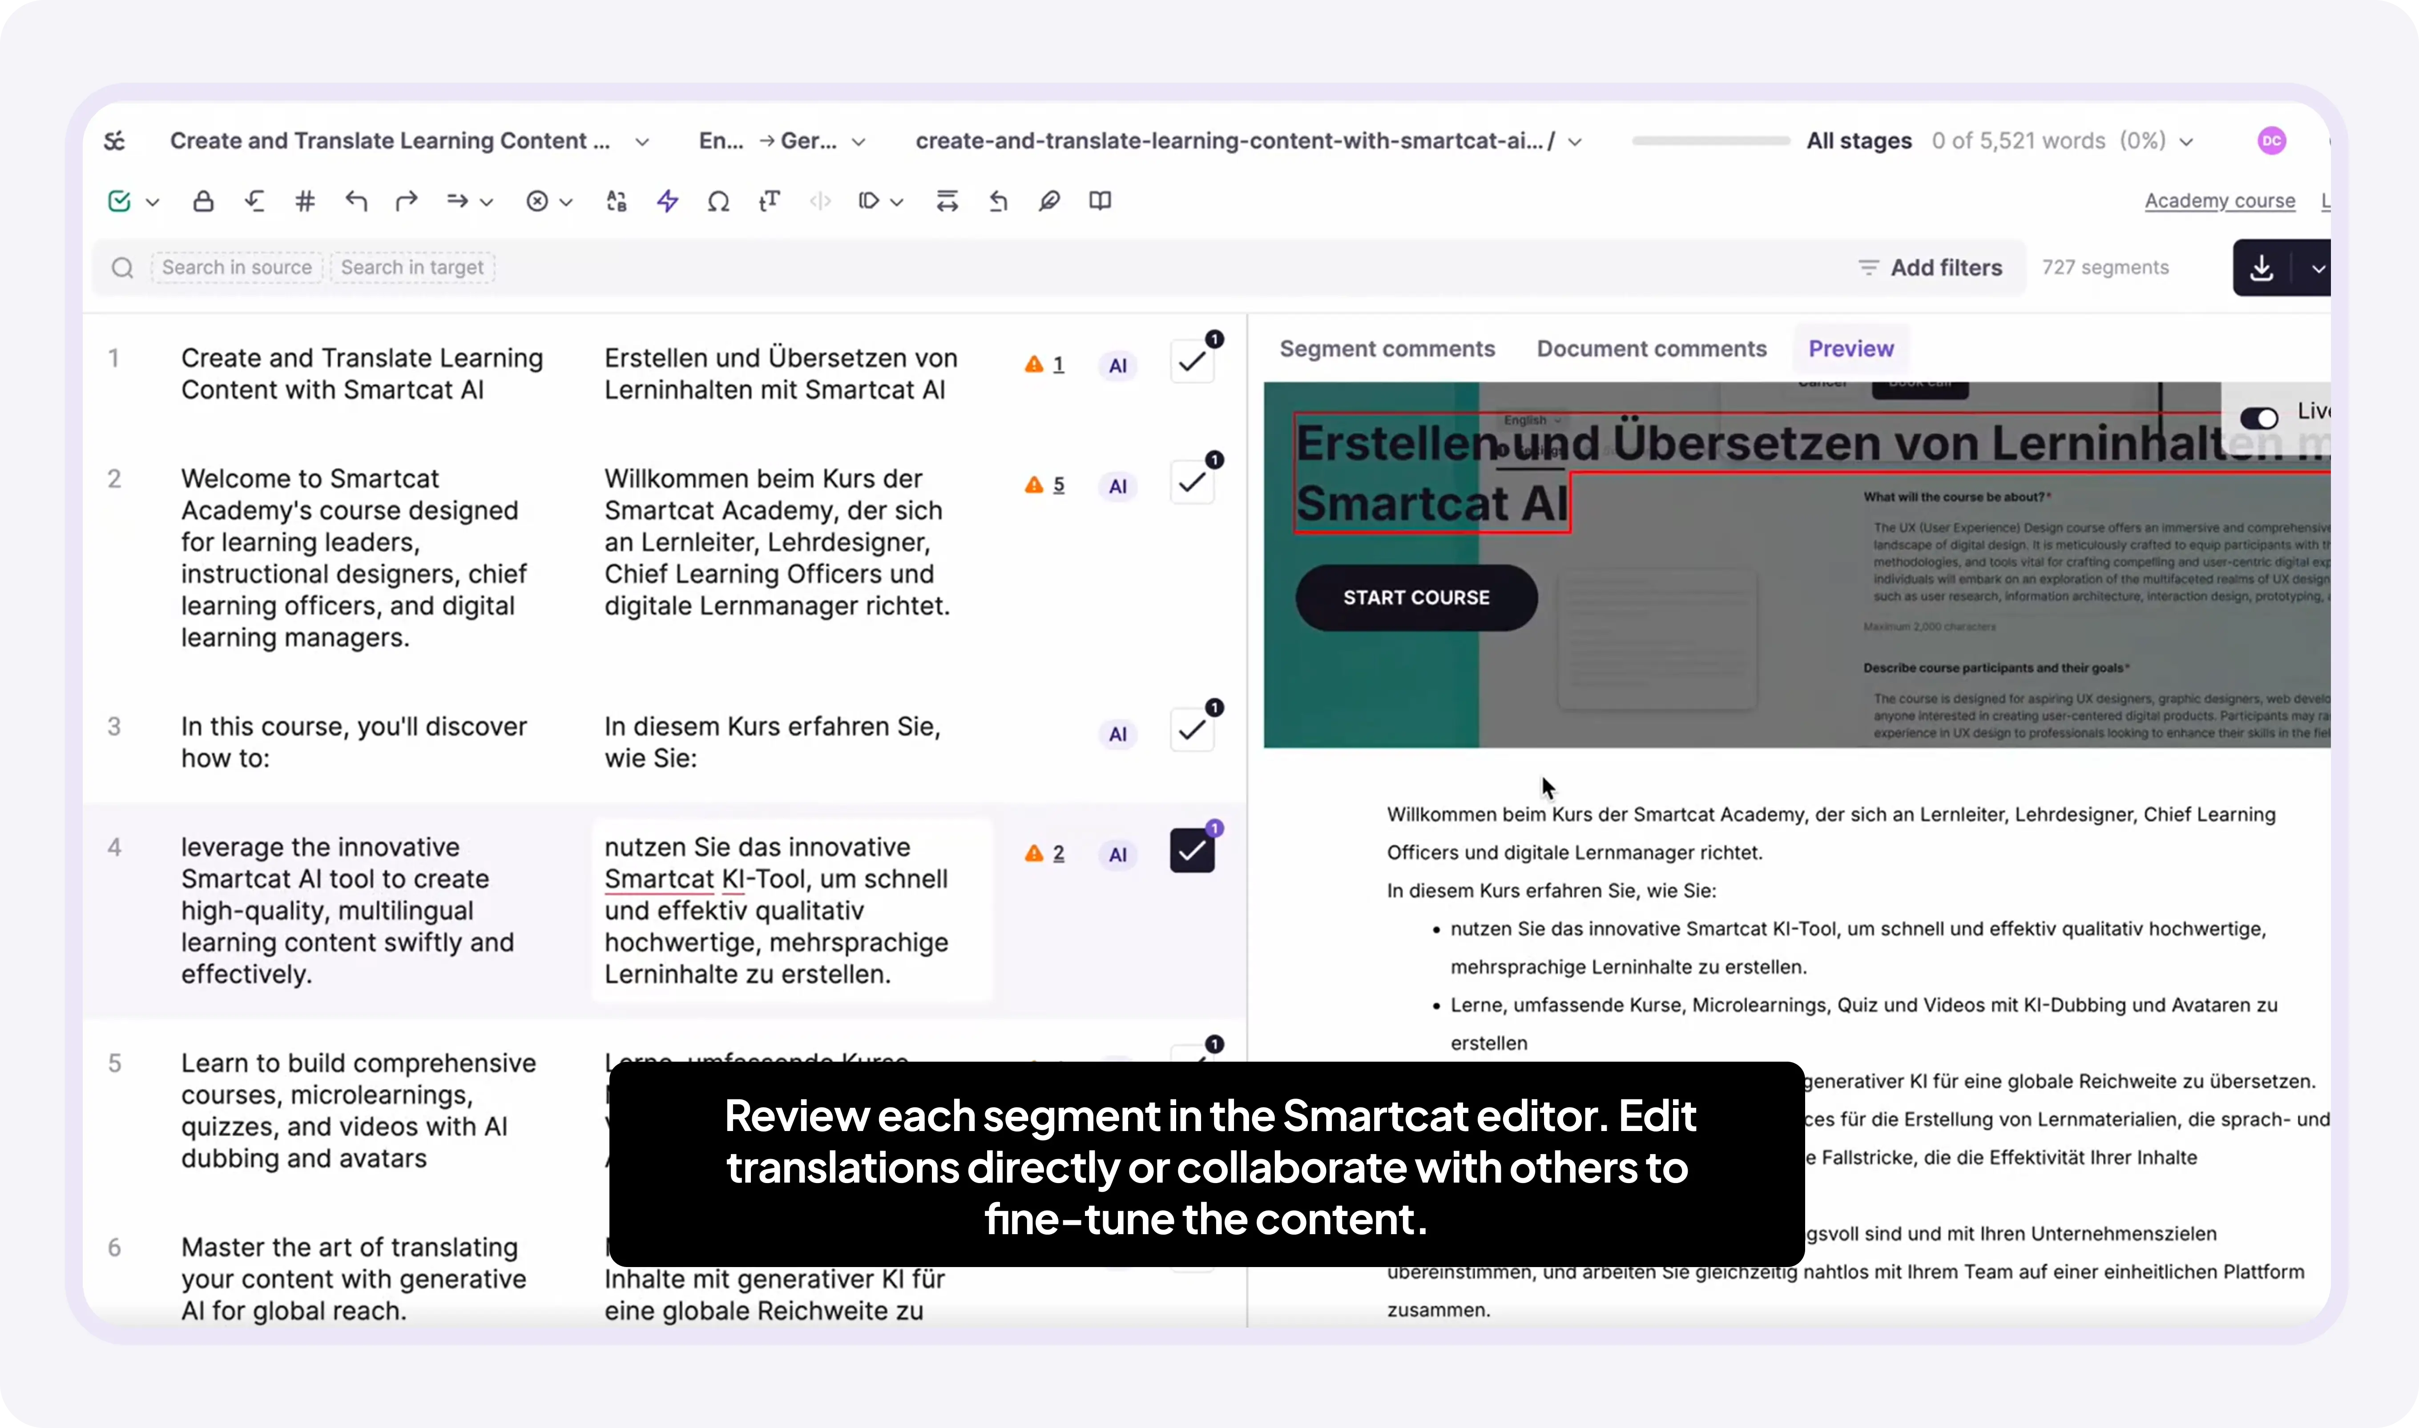This screenshot has width=2419, height=1428.
Task: Click the merge segments icon
Action: 947,201
